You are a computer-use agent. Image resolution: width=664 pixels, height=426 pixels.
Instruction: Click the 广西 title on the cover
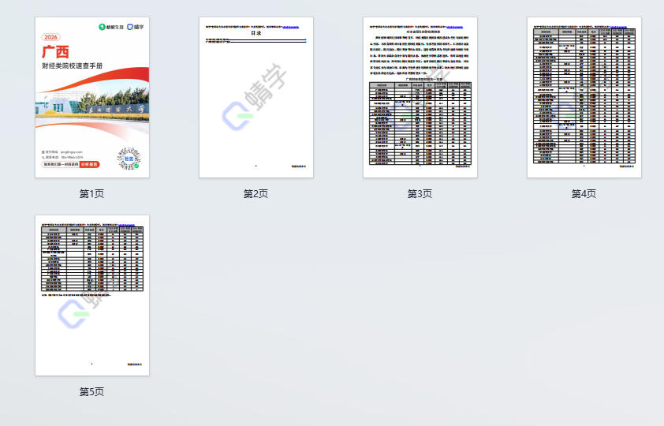(55, 51)
